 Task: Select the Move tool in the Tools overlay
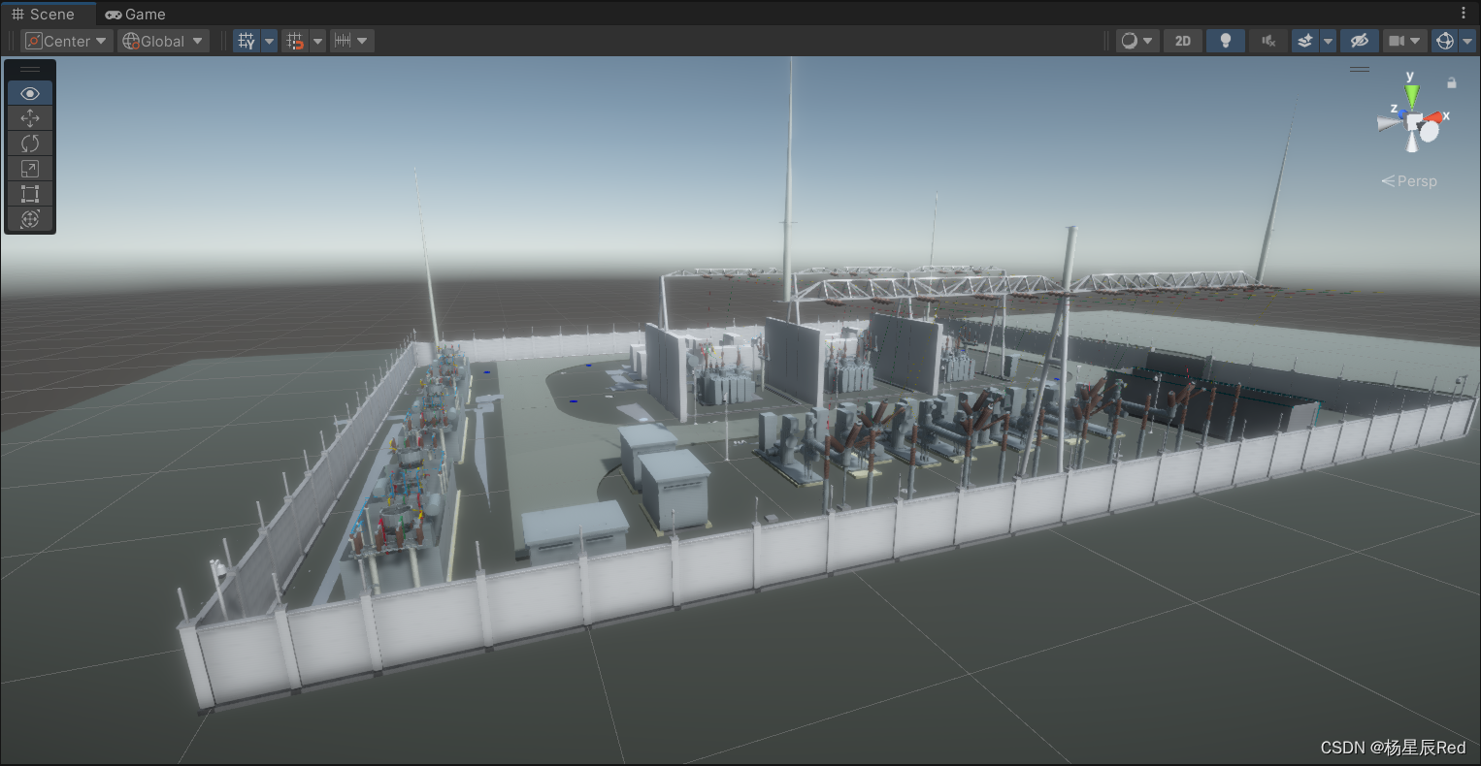click(29, 117)
